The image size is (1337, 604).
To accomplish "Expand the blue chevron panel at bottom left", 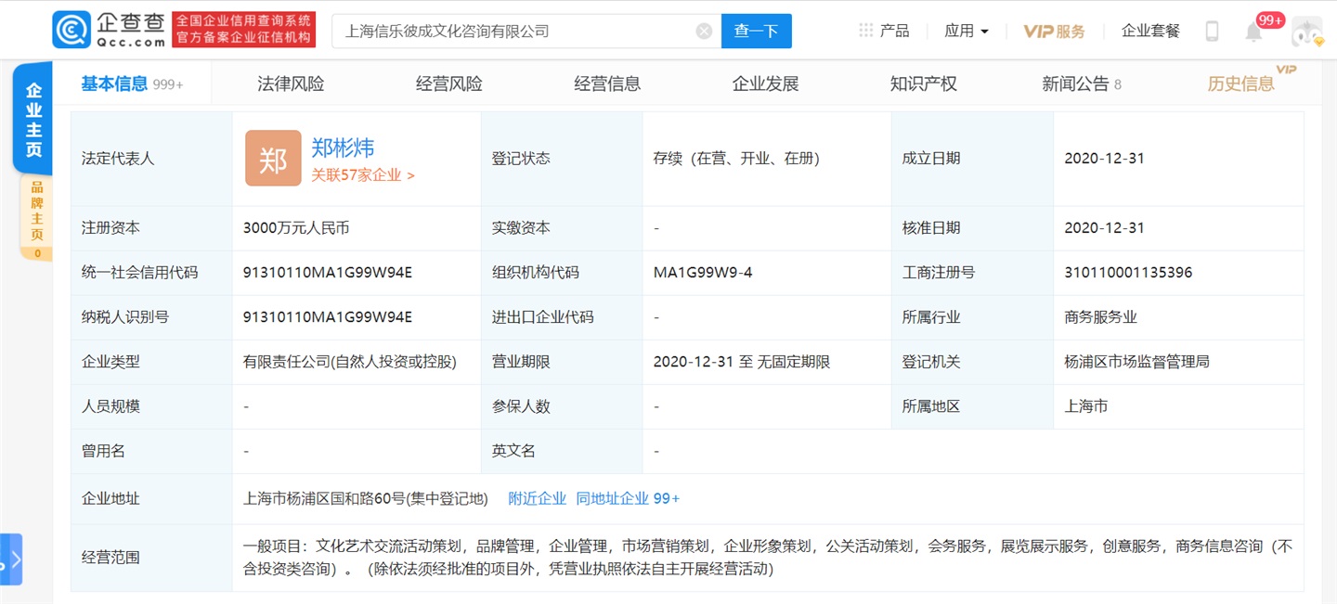I will pyautogui.click(x=17, y=559).
